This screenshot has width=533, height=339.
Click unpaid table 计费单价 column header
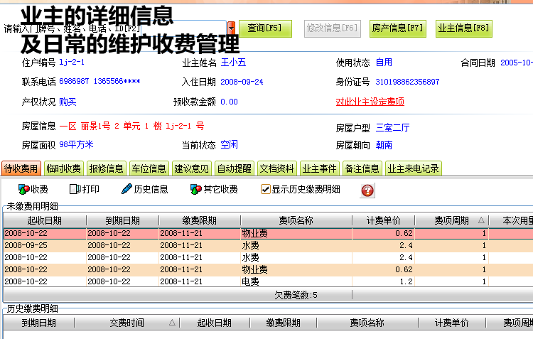[384, 220]
